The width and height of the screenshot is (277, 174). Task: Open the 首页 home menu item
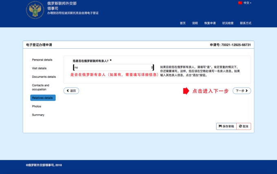[182, 23]
